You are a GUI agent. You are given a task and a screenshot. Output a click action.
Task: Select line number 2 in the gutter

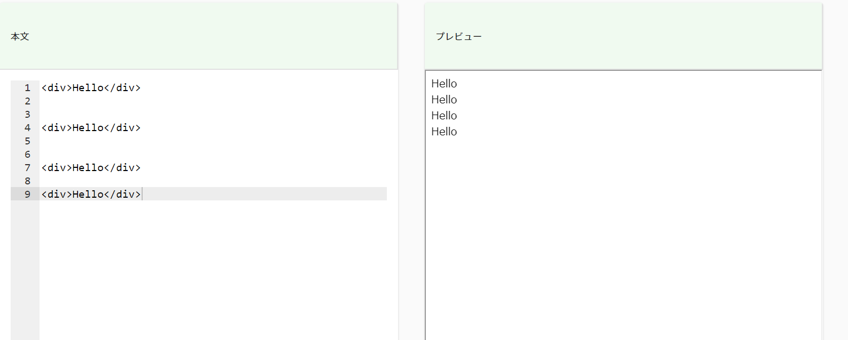(x=27, y=101)
